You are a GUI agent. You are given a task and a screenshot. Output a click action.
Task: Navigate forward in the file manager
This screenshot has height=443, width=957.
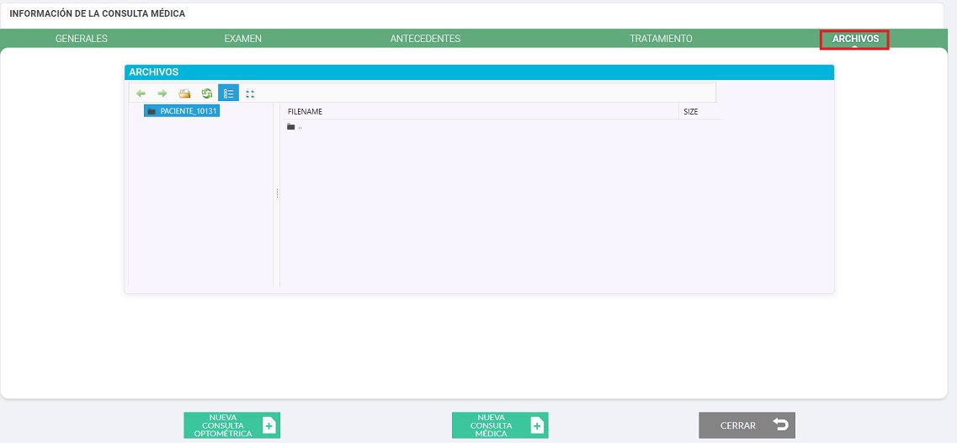tap(162, 93)
